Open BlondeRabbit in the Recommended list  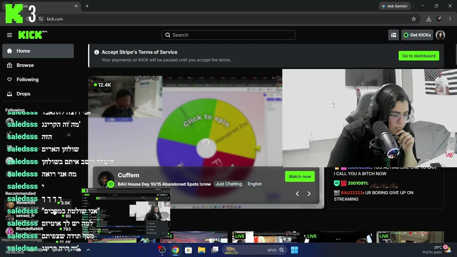pyautogui.click(x=38, y=231)
